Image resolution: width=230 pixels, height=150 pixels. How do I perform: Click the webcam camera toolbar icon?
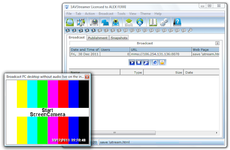[x=94, y=22]
